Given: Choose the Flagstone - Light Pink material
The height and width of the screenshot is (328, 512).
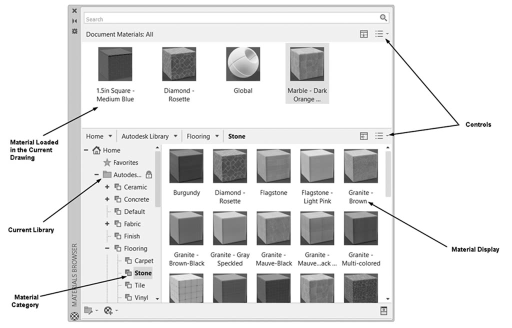Looking at the screenshot, I should click(317, 166).
